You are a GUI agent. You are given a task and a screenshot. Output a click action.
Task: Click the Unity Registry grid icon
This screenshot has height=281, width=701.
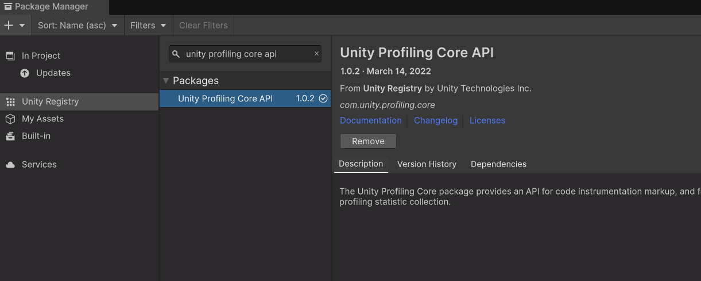click(x=10, y=101)
